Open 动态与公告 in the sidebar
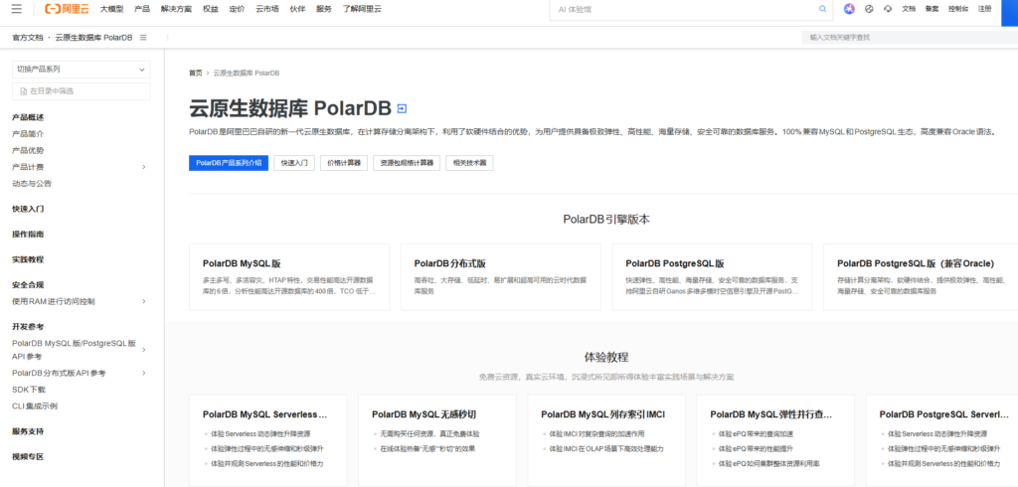 (32, 183)
